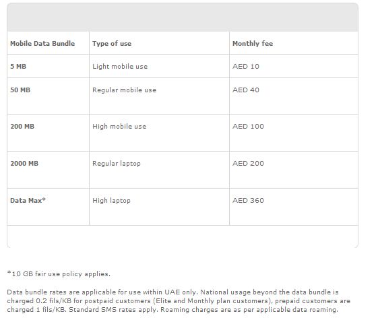Click the AED 40 monthly fee
This screenshot has height=322, width=378.
click(246, 90)
